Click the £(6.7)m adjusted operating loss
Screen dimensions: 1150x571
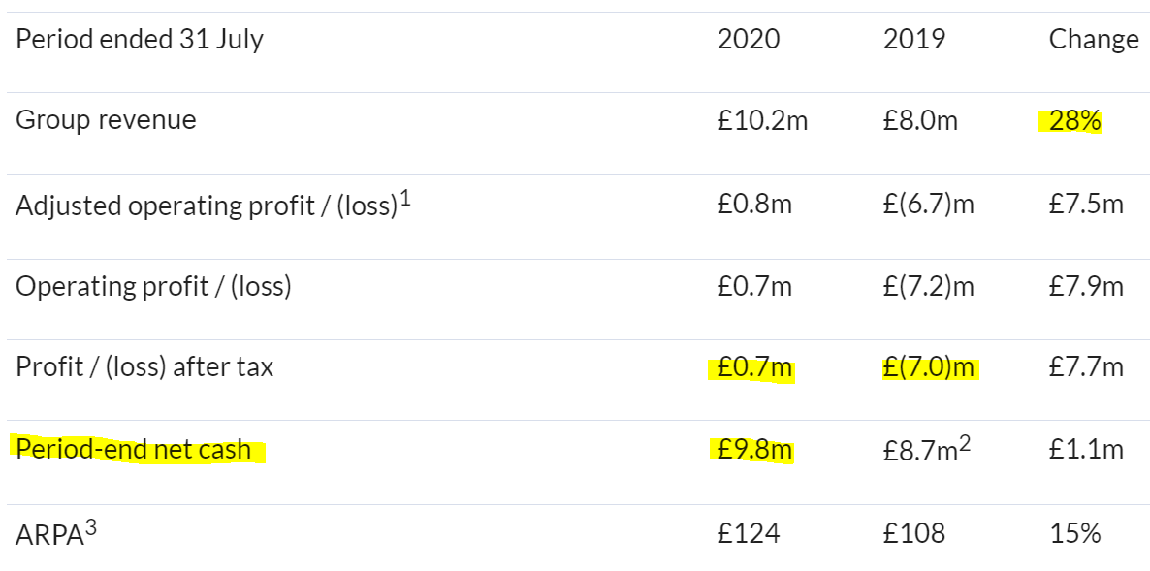(929, 205)
